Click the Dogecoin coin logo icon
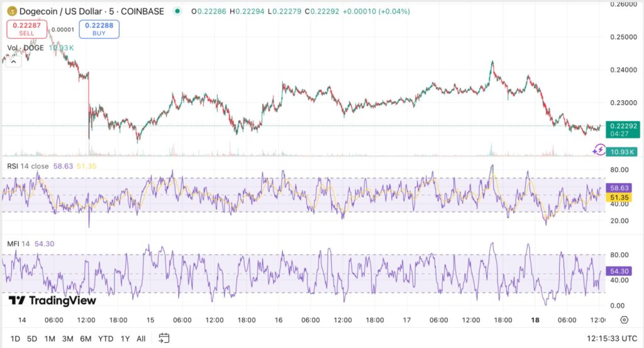The height and width of the screenshot is (348, 644). pyautogui.click(x=12, y=11)
